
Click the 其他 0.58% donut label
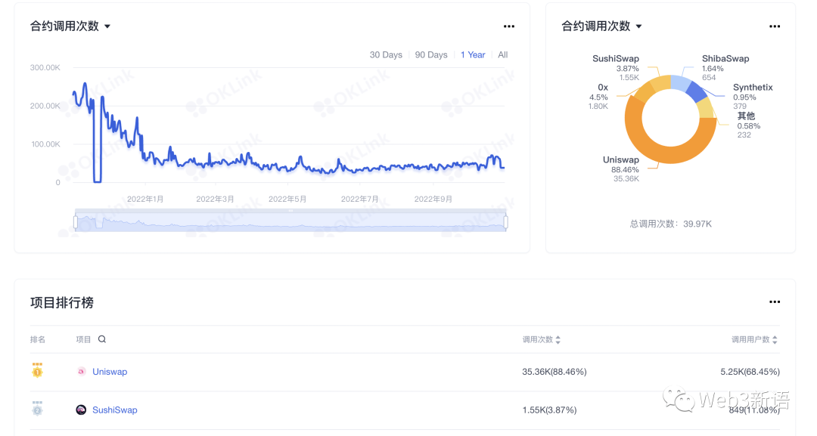(x=749, y=125)
